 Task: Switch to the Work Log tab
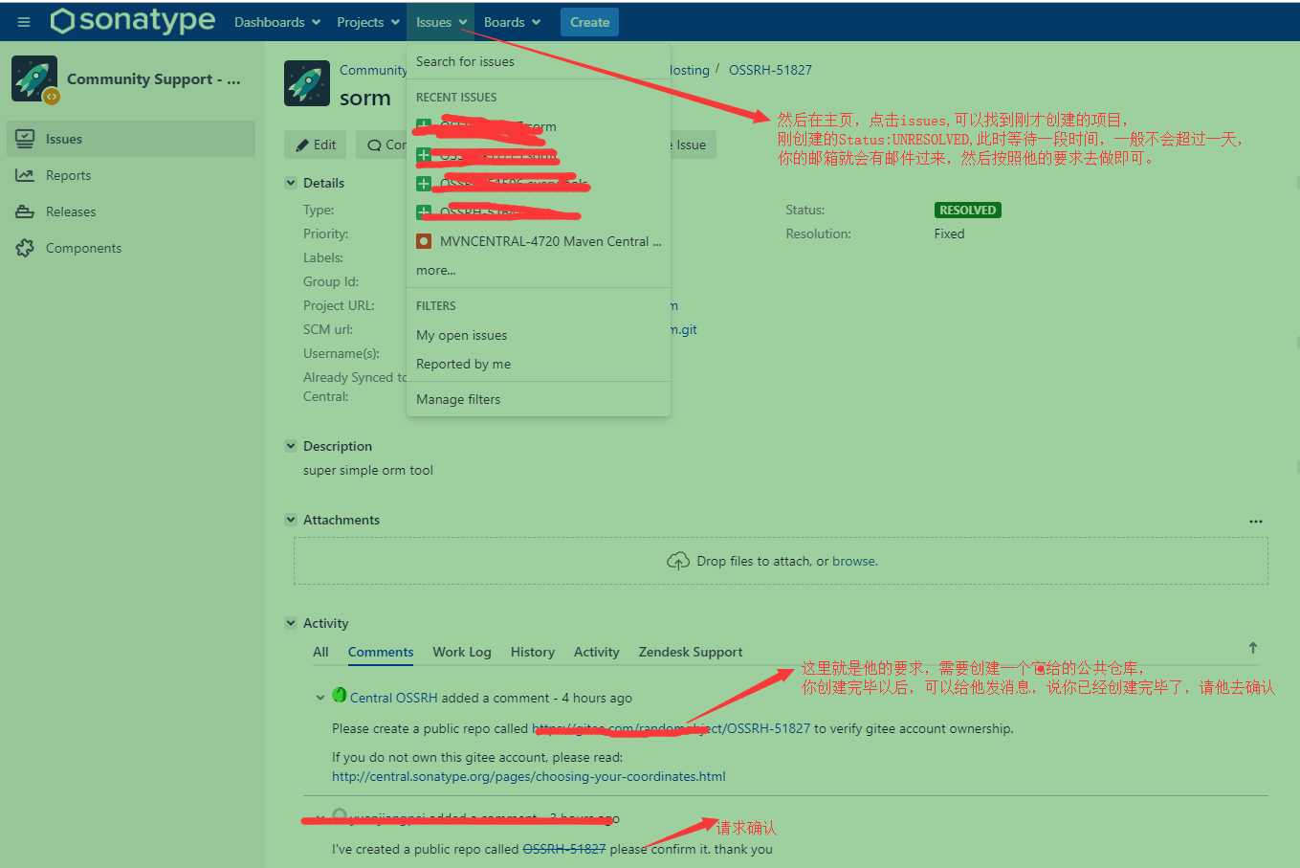(462, 652)
